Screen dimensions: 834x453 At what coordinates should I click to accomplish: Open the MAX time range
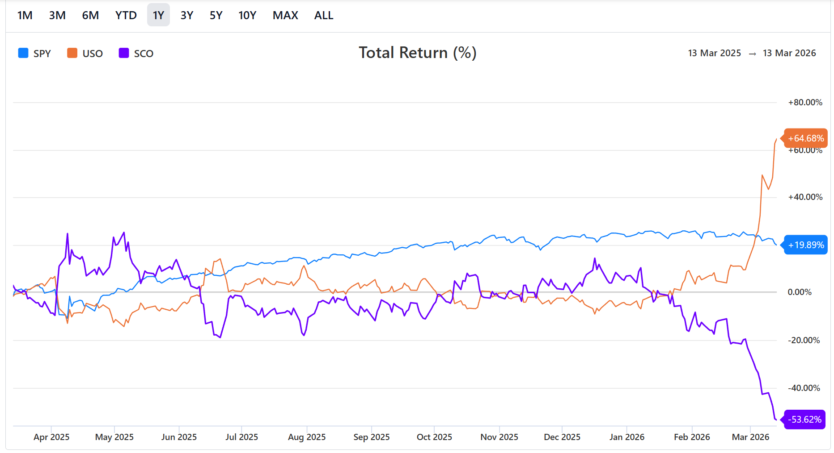(285, 15)
